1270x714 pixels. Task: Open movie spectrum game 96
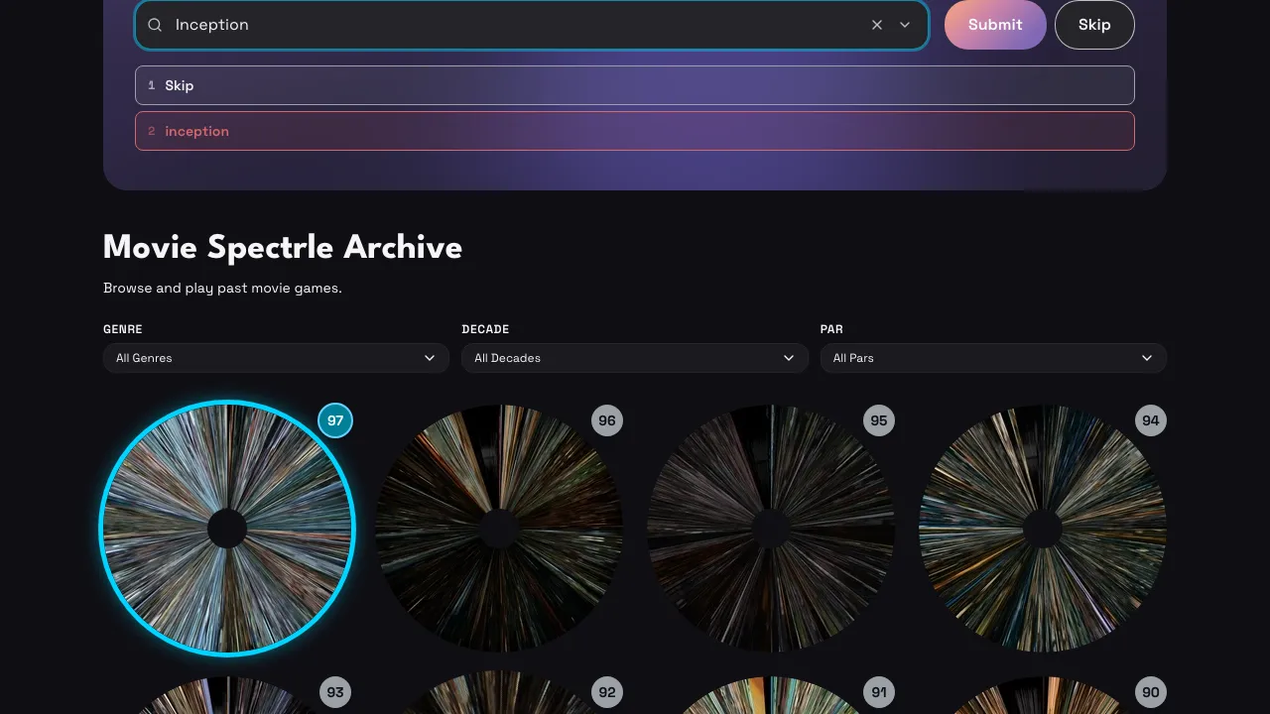499,529
